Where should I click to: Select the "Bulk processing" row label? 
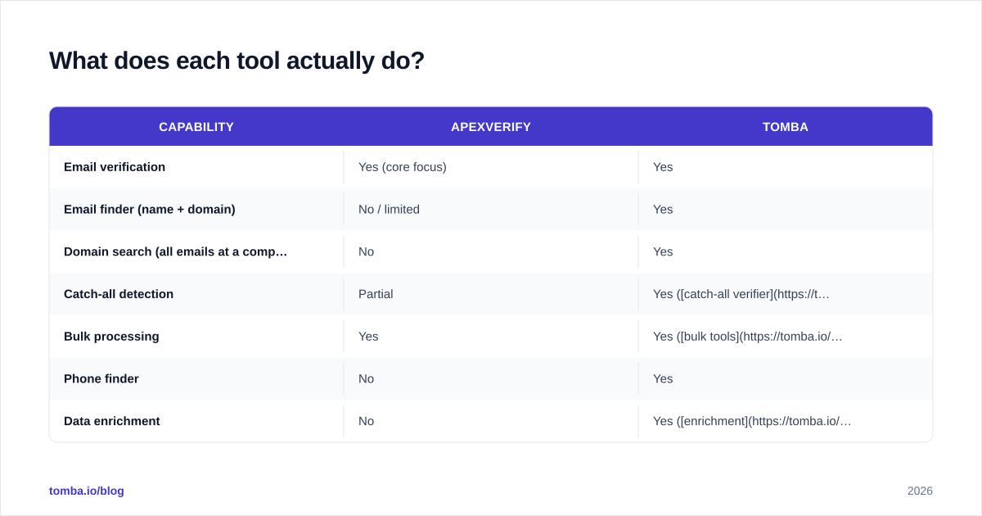click(111, 337)
